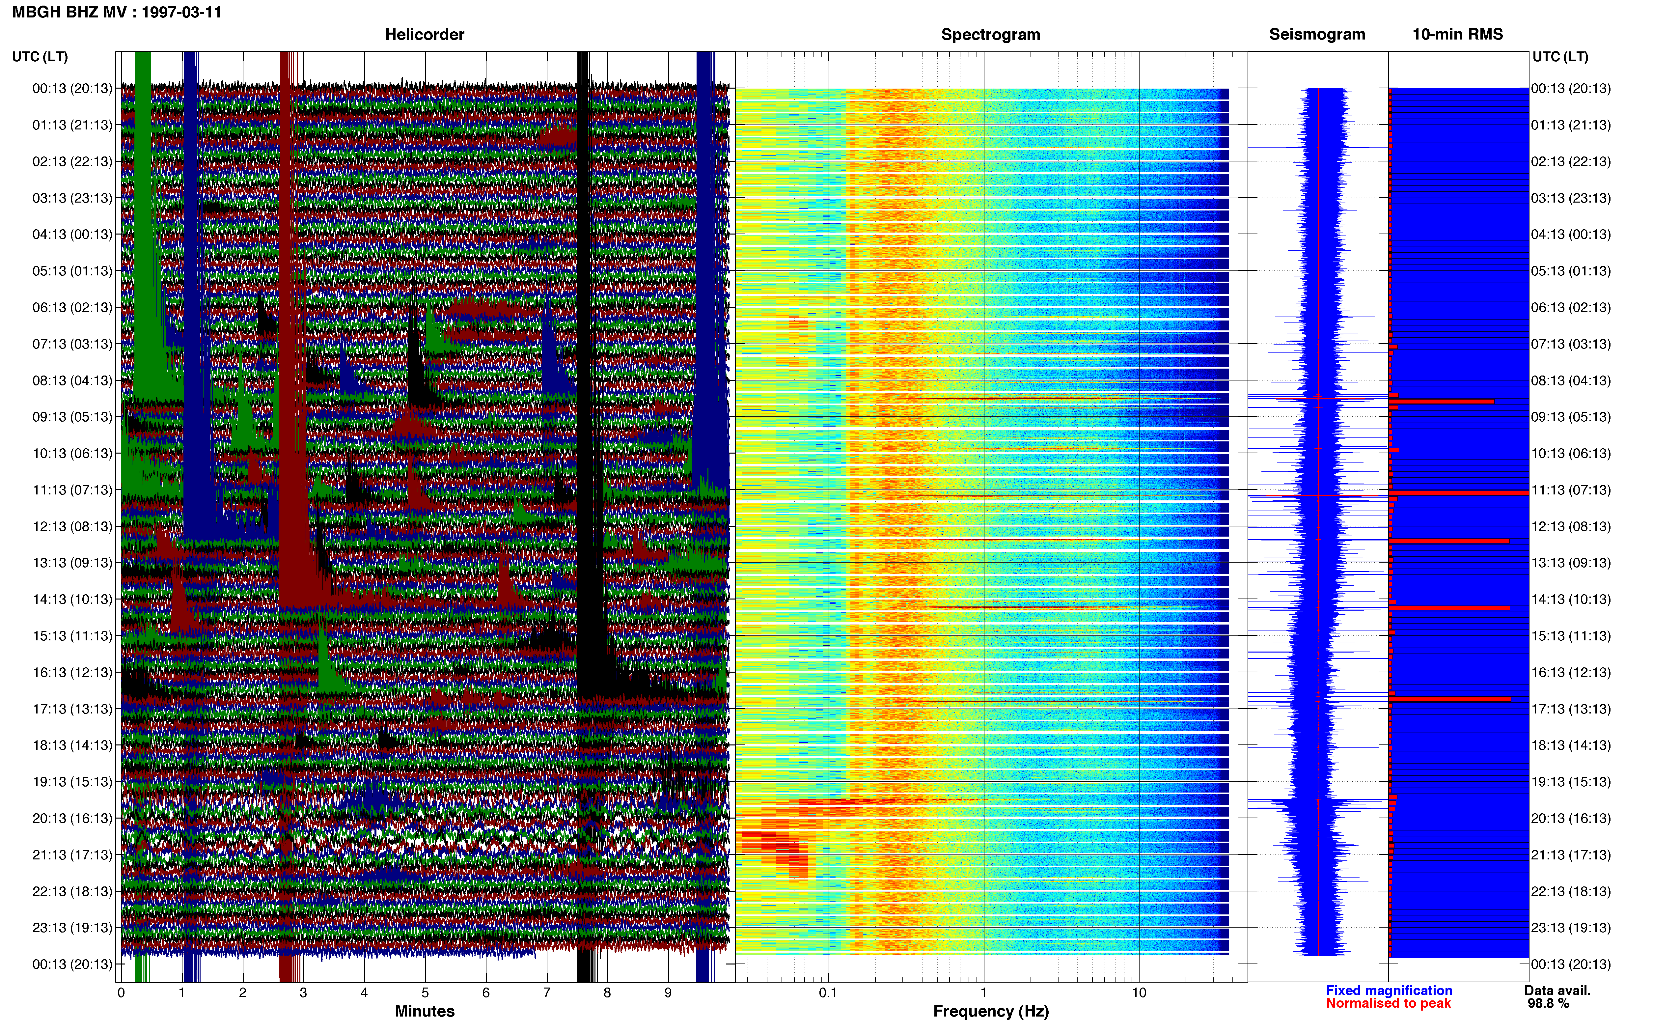Click left time label '01:13 (21:13)'
The width and height of the screenshot is (1653, 1034).
(x=72, y=125)
